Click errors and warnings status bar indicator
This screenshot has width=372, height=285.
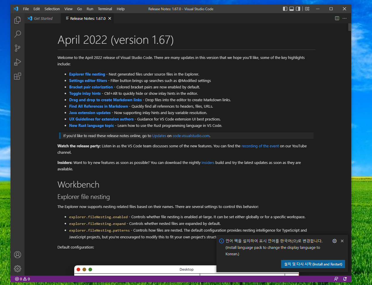tap(23, 279)
